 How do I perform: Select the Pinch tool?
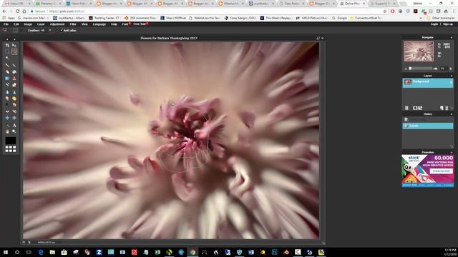[x=14, y=118]
